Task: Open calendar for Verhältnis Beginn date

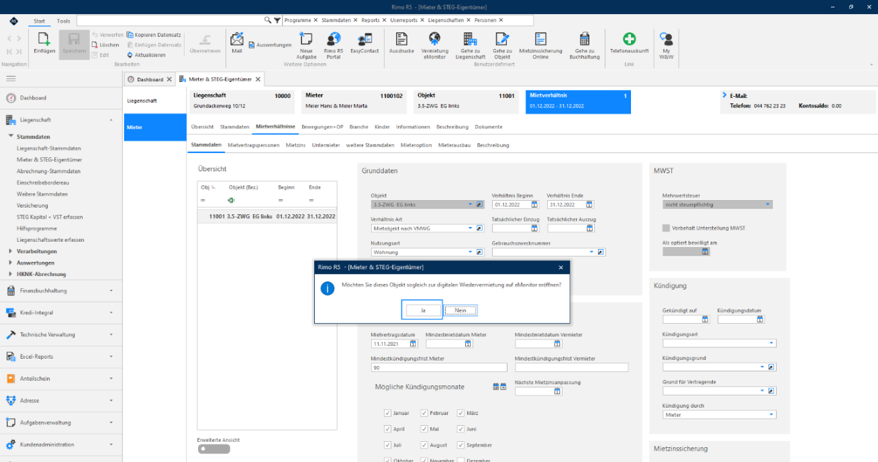Action: [x=534, y=205]
